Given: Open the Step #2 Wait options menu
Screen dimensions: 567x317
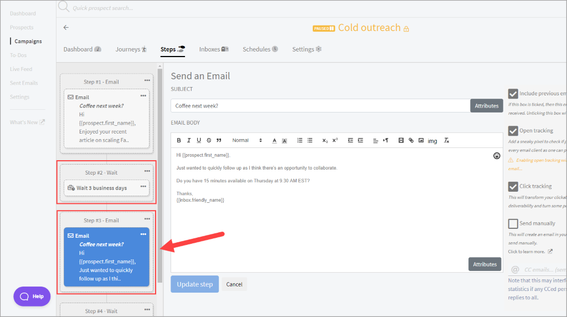Looking at the screenshot, I should pyautogui.click(x=147, y=171).
